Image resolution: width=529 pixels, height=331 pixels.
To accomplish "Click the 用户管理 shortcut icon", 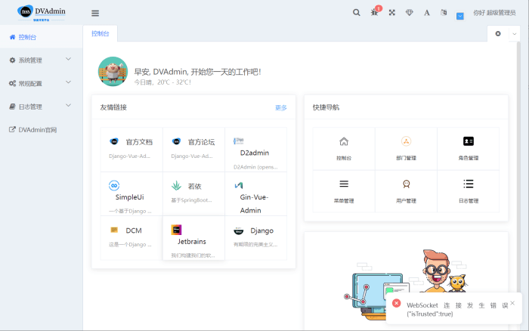I will [407, 184].
